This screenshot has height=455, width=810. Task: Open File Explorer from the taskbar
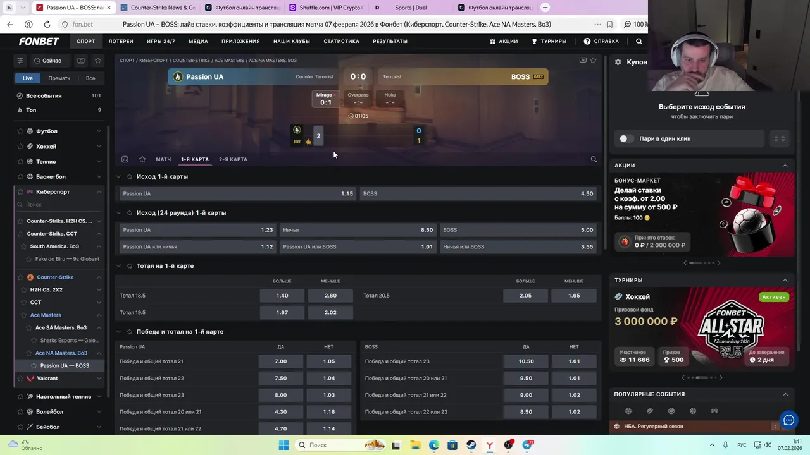click(x=414, y=445)
